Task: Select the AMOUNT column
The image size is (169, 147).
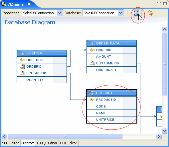Action: pyautogui.click(x=111, y=57)
